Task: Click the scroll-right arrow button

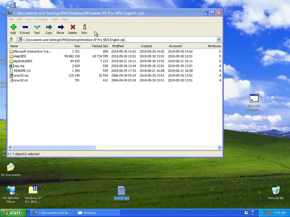Action: coord(219,147)
